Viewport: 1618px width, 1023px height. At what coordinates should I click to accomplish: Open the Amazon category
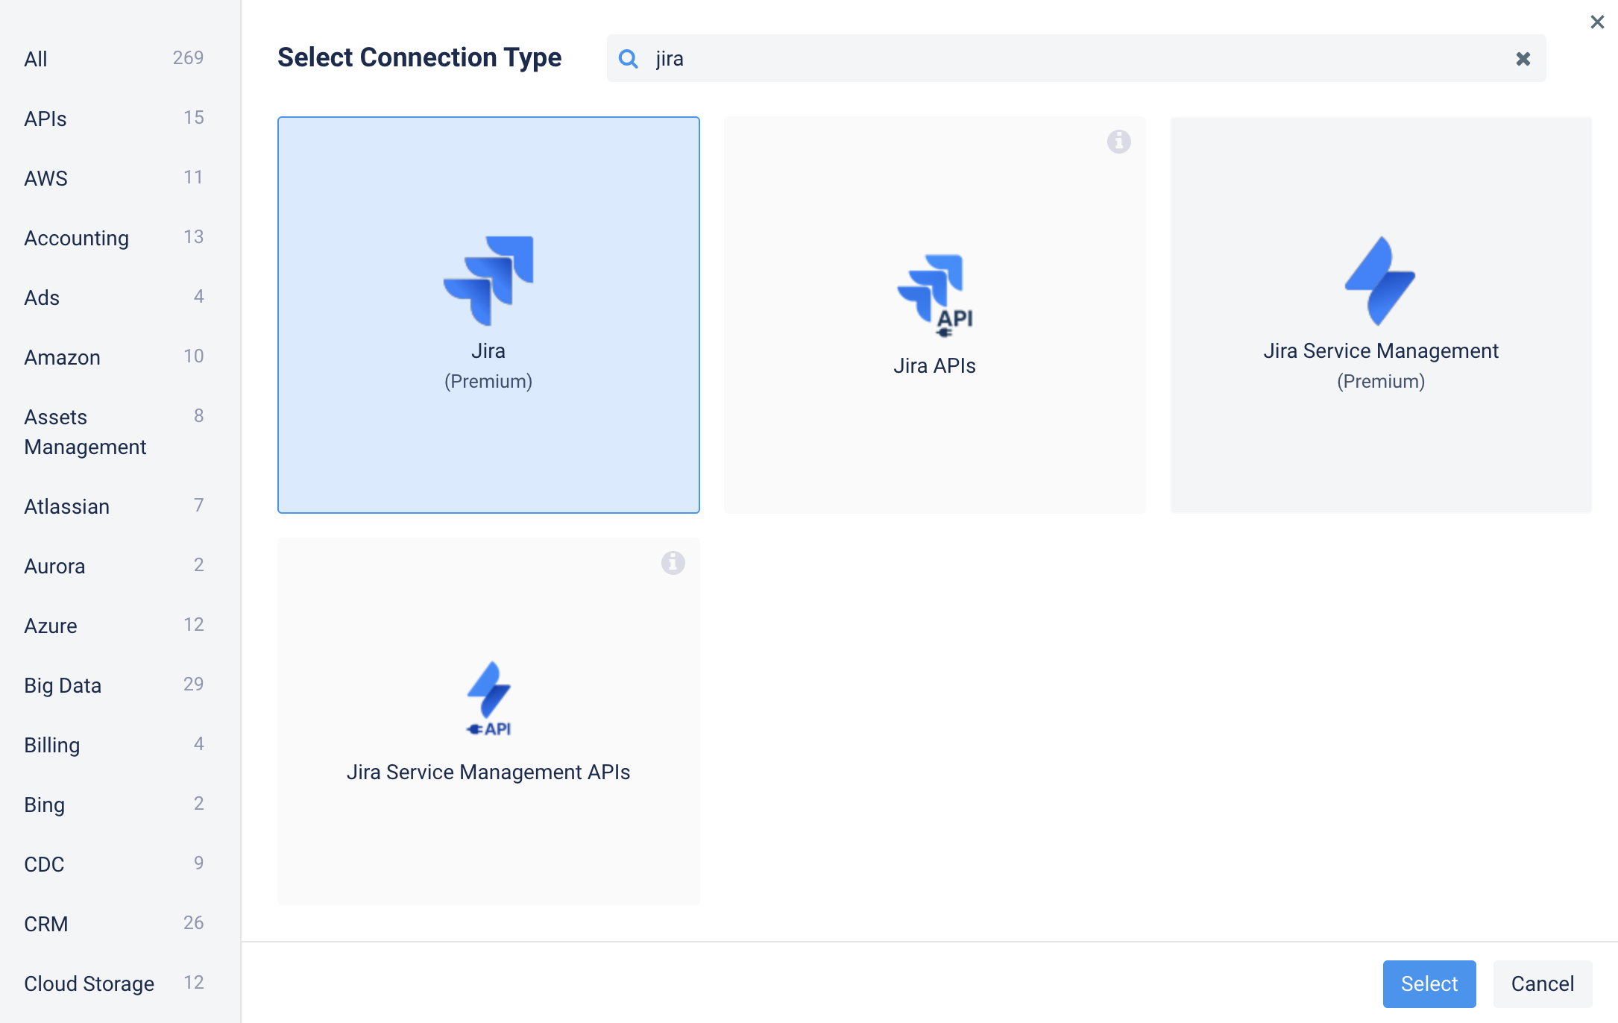pyautogui.click(x=113, y=357)
